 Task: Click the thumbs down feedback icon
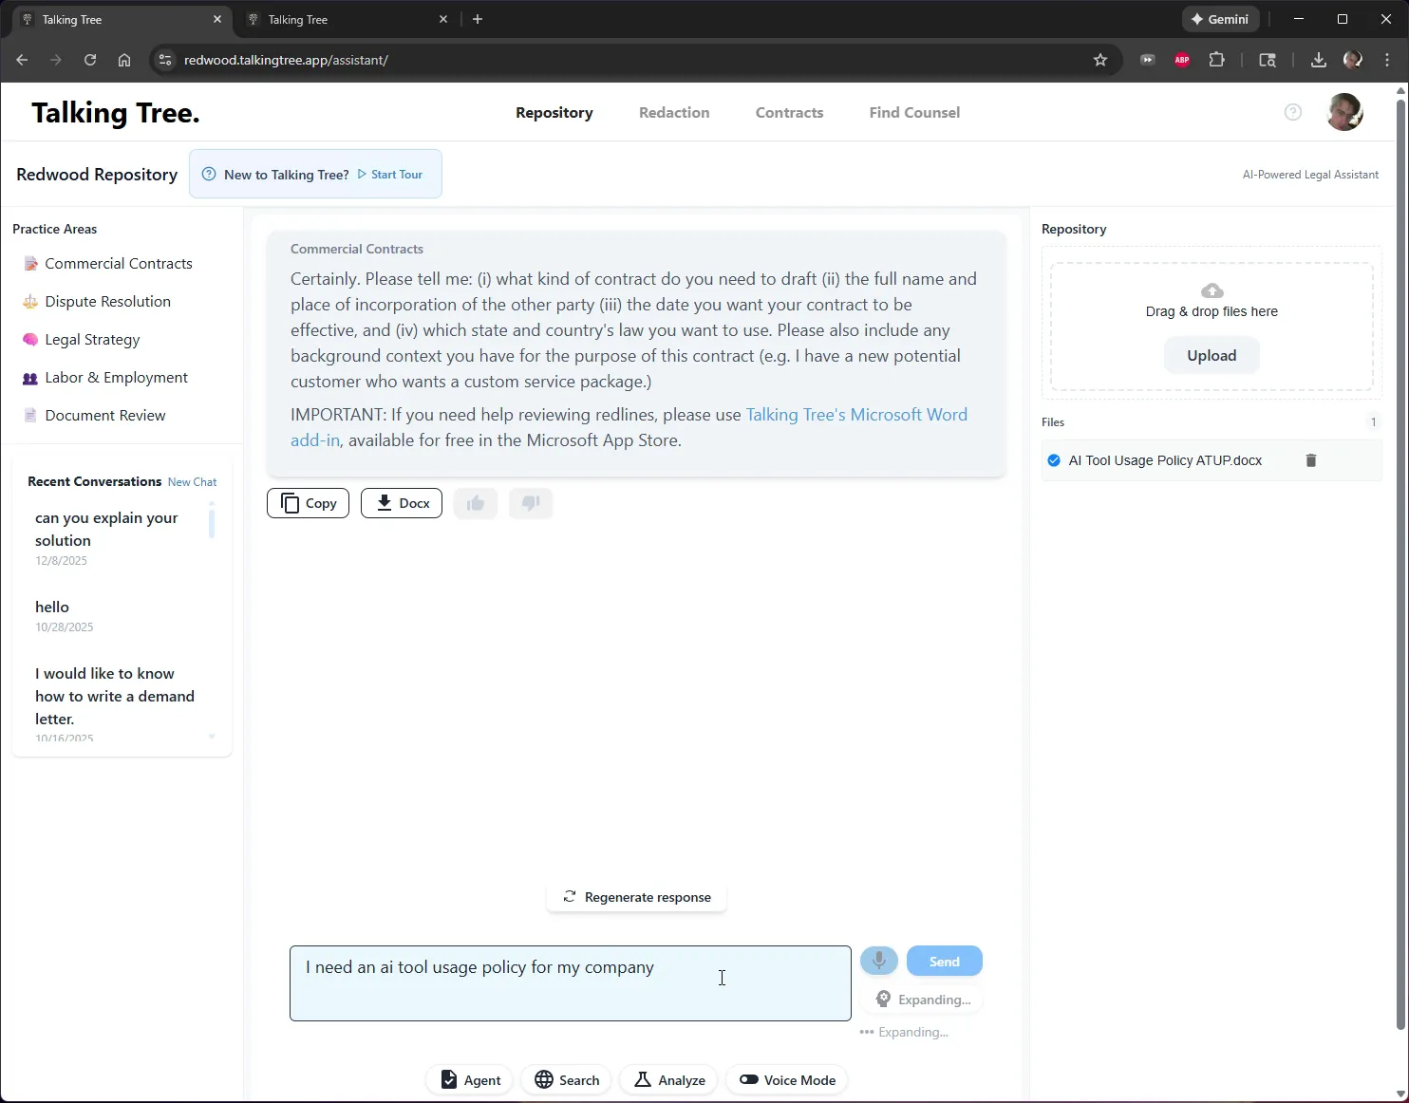tap(531, 503)
